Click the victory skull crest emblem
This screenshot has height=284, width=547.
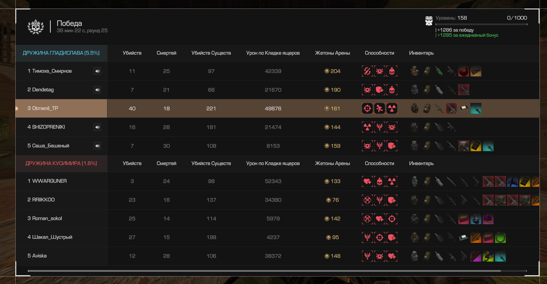click(36, 26)
